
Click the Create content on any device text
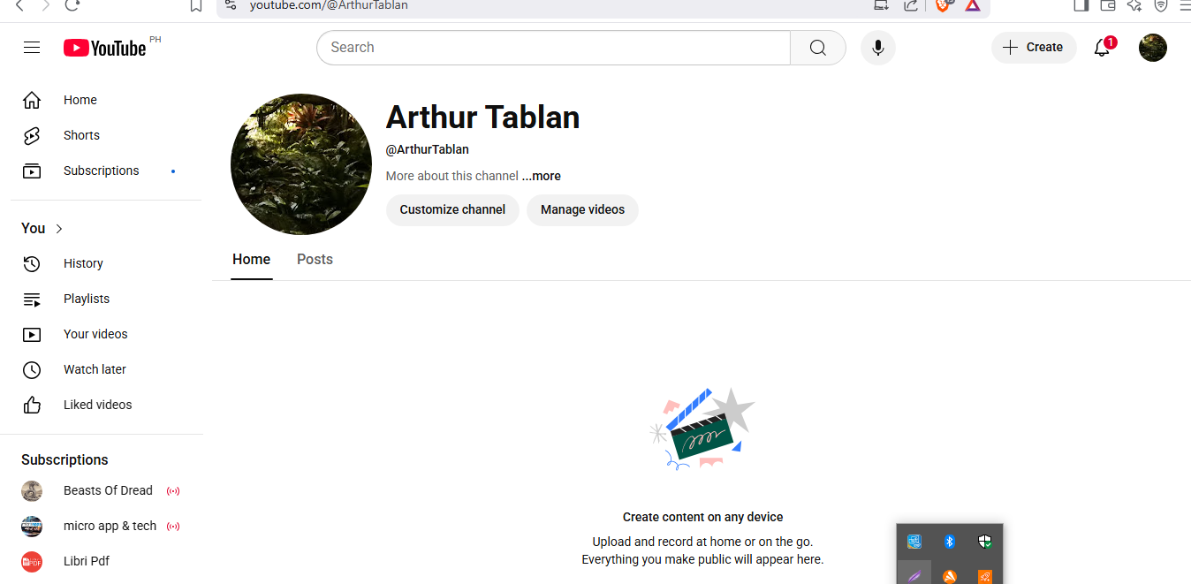(702, 517)
